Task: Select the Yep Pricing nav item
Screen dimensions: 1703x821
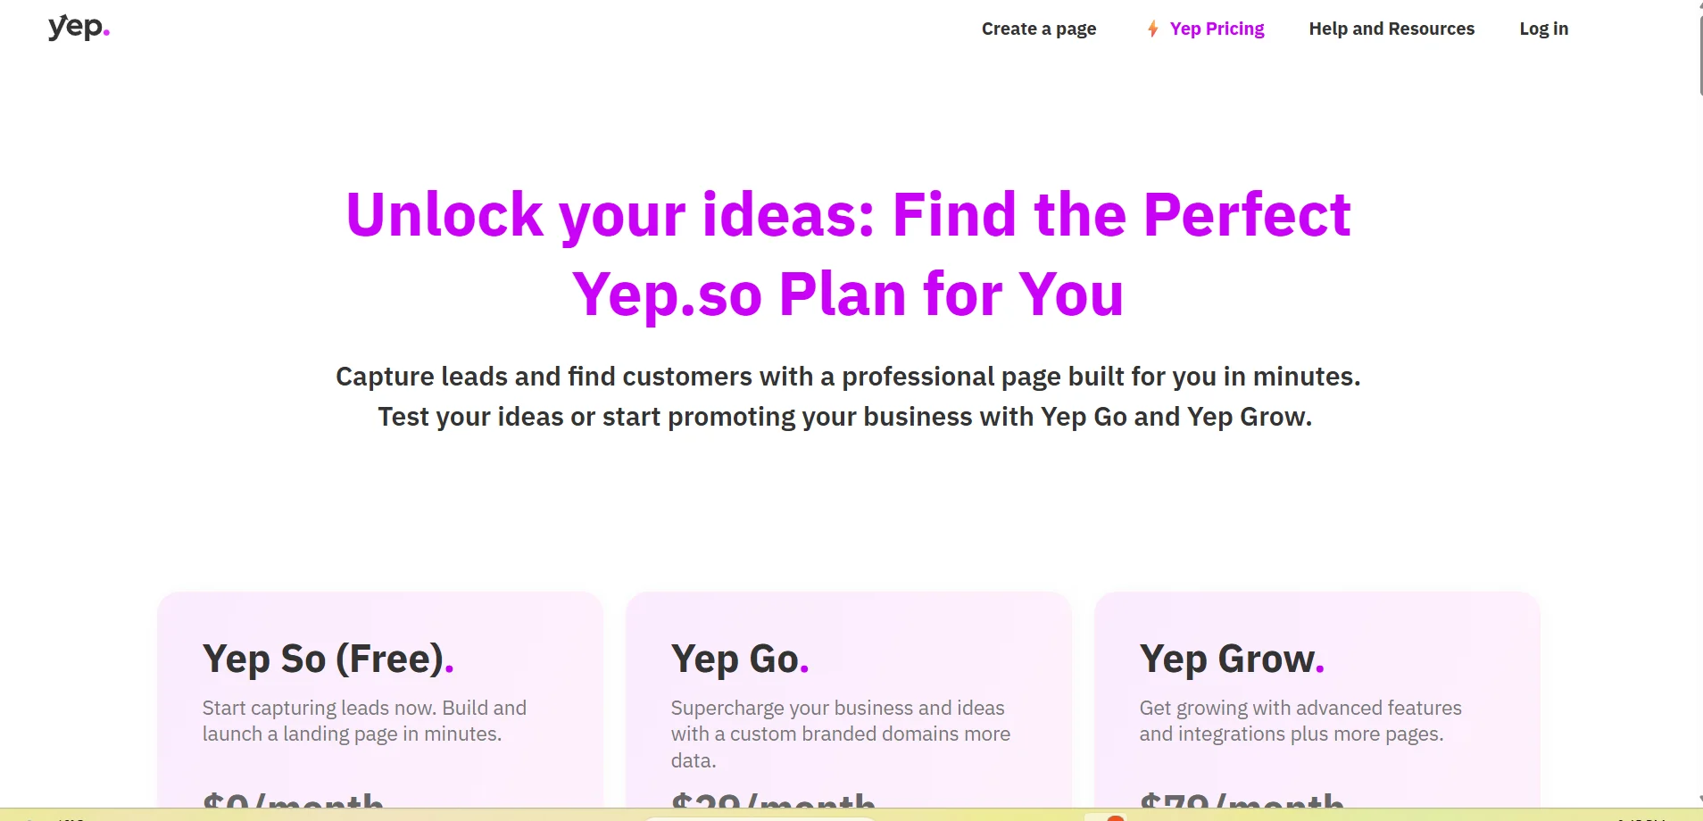Action: (x=1217, y=29)
